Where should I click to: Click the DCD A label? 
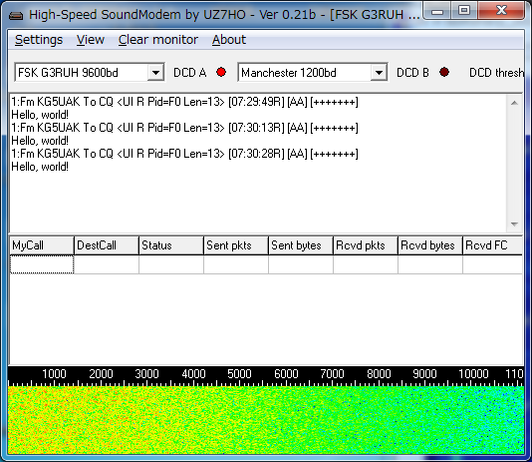point(190,73)
